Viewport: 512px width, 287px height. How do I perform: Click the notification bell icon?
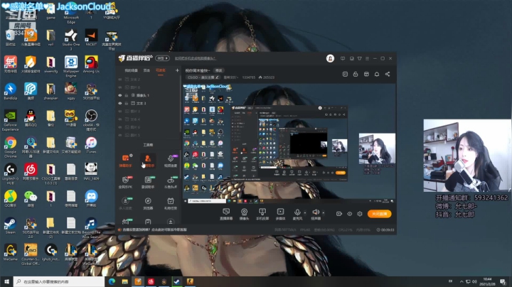(x=377, y=75)
